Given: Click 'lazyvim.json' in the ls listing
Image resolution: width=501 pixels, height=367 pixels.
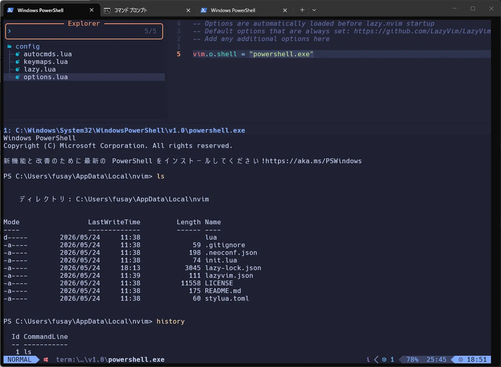Looking at the screenshot, I should [x=229, y=276].
